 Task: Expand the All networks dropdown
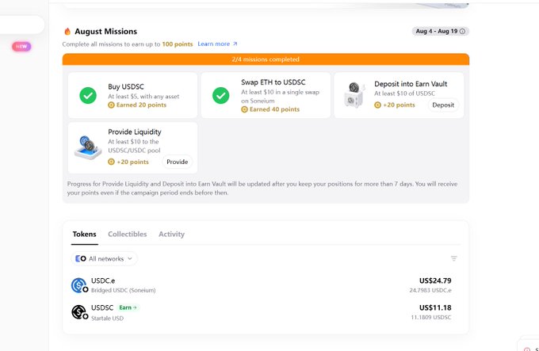pyautogui.click(x=104, y=258)
